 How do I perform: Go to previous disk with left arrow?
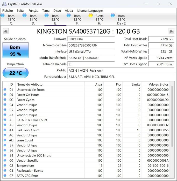tap(5, 31)
